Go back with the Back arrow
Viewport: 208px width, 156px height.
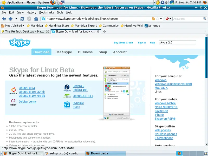click(x=4, y=19)
